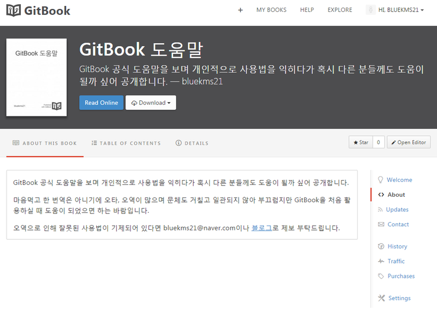Image resolution: width=437 pixels, height=312 pixels.
Task: Open the History sidebar link
Action: [x=397, y=246]
